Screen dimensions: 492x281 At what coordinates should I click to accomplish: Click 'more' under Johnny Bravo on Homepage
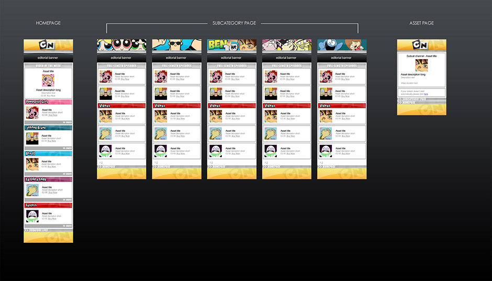coord(67,148)
